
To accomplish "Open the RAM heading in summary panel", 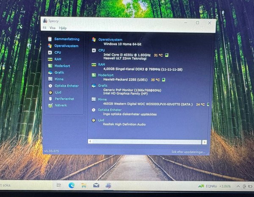I will click(x=102, y=65).
